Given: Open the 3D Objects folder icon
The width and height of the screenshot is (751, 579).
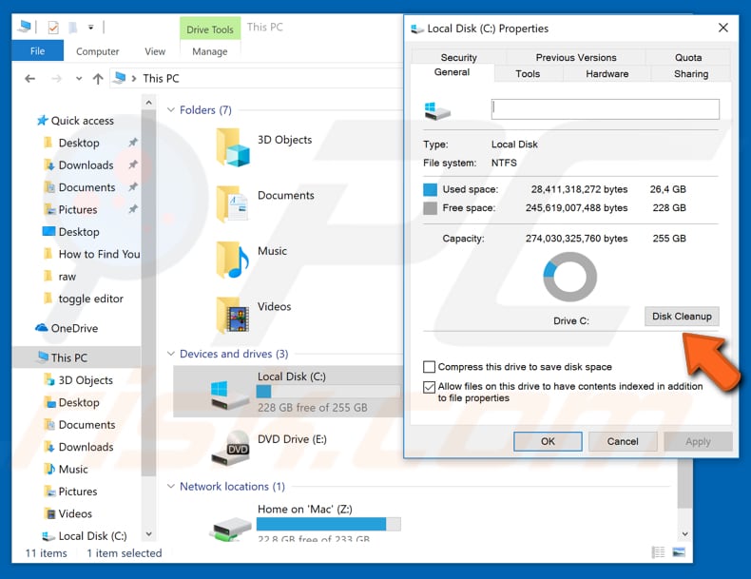Looking at the screenshot, I should [232, 147].
